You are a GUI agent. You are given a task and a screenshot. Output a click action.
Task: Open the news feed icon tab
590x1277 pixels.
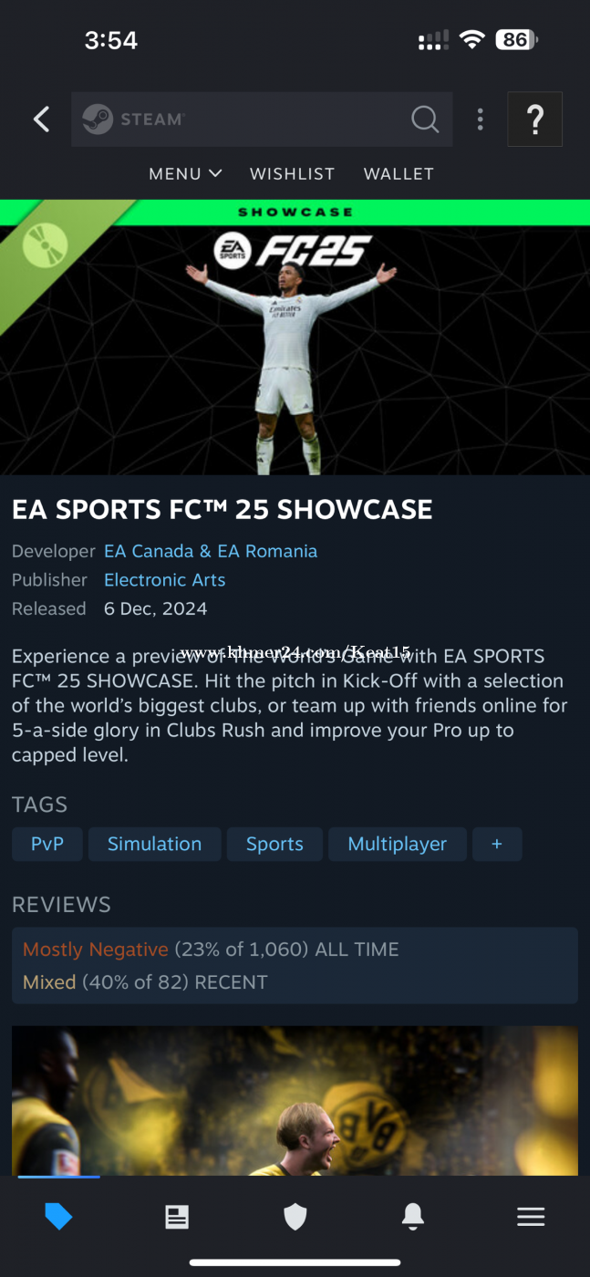[x=177, y=1216]
